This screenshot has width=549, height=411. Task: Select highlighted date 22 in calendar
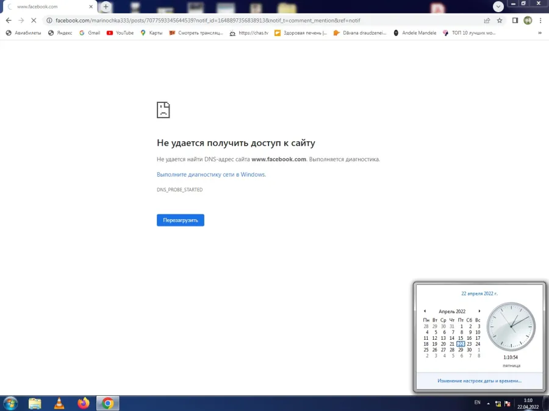pyautogui.click(x=461, y=344)
